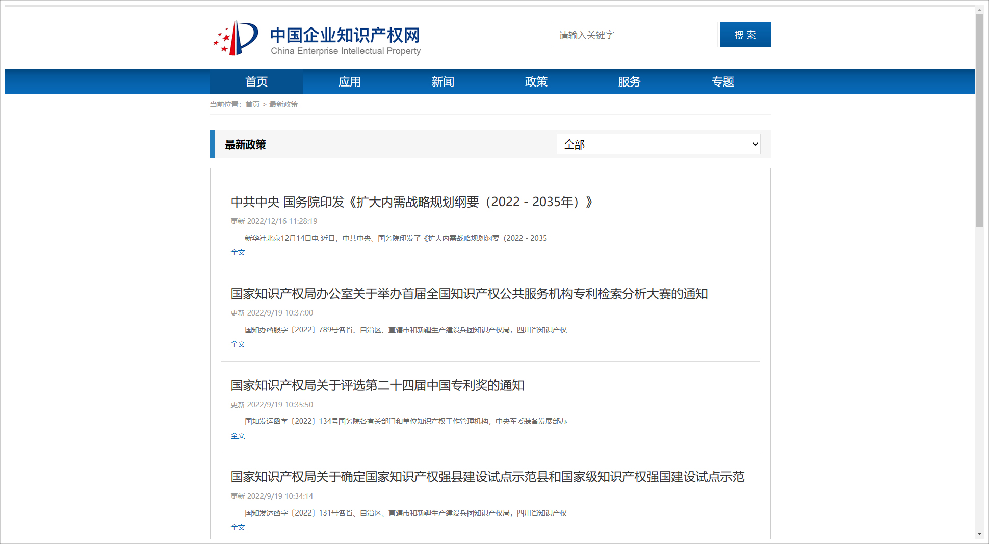This screenshot has height=544, width=989.
Task: Select the 新闻 navigation item
Action: point(443,82)
